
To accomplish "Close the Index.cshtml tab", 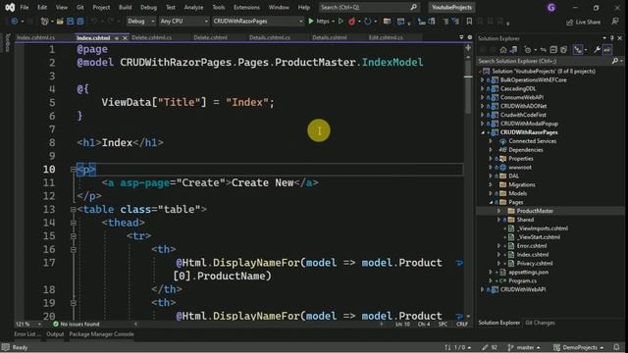I will tap(125, 38).
